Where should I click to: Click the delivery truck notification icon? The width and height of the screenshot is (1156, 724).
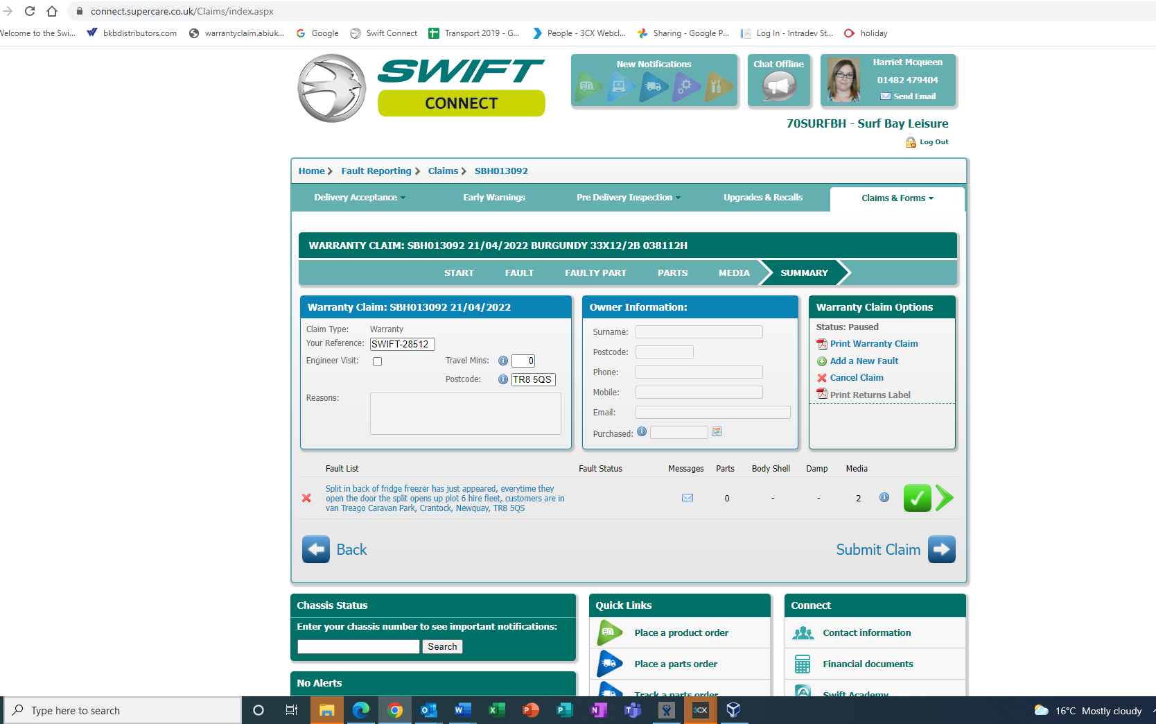654,87
